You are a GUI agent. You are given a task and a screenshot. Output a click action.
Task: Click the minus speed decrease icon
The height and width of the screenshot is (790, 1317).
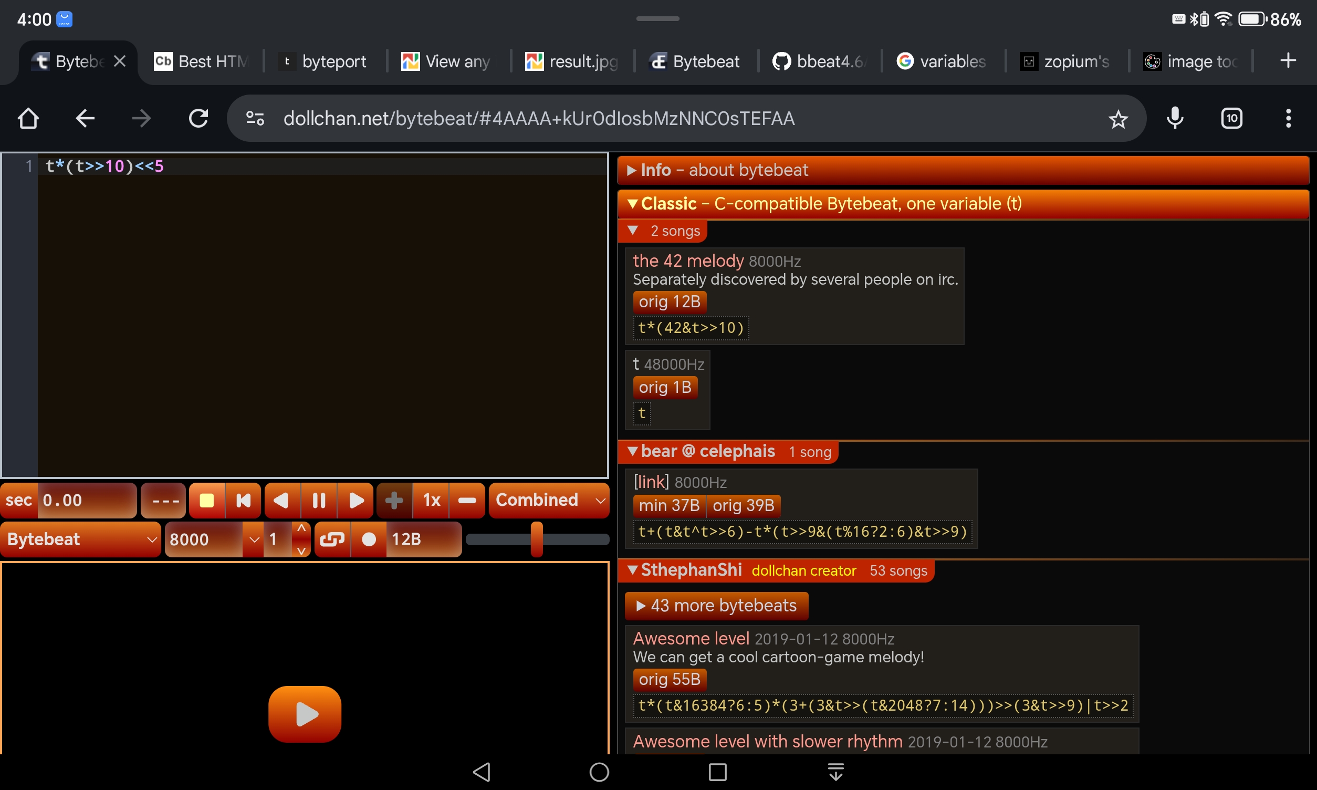467,501
